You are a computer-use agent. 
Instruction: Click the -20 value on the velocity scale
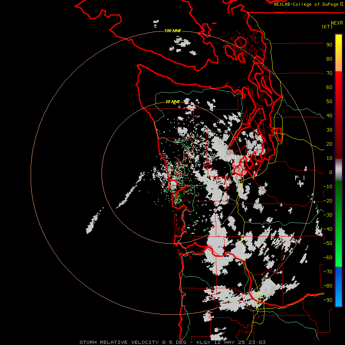pyautogui.click(x=328, y=201)
